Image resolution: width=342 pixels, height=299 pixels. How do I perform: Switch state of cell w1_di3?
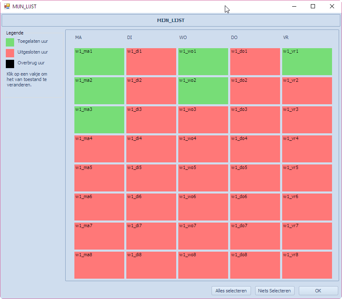coord(151,120)
